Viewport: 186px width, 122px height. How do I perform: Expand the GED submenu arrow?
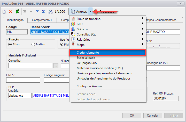coord(143,24)
